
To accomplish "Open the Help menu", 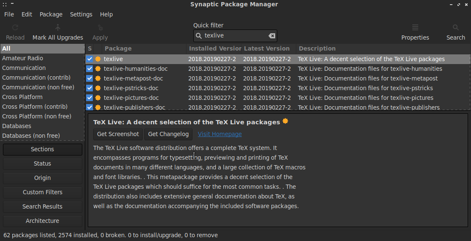I will [x=106, y=14].
